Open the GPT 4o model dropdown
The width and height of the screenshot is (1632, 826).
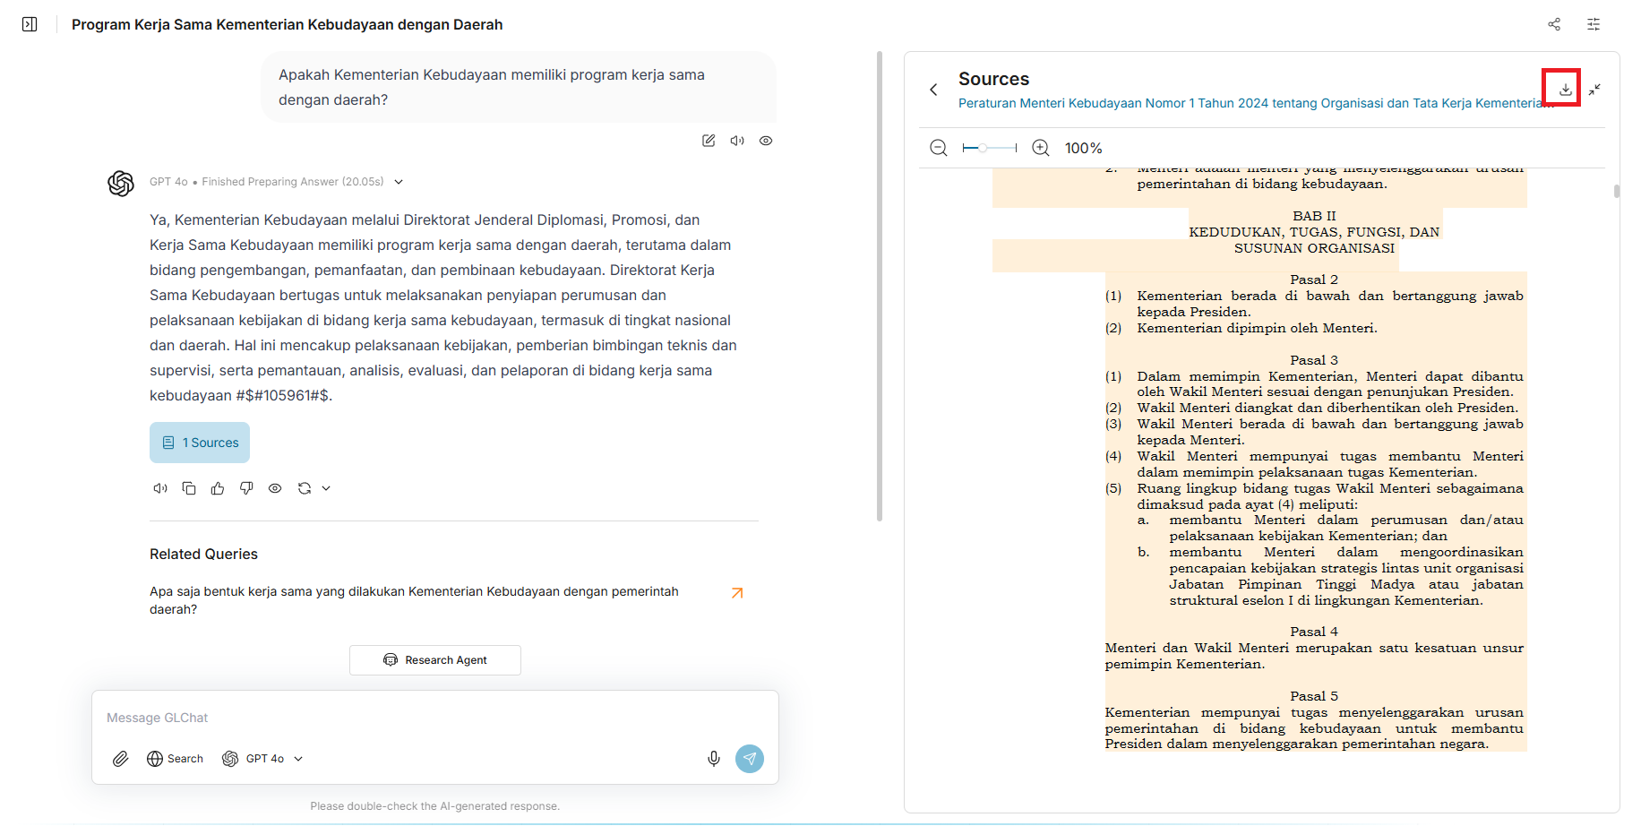coord(263,759)
